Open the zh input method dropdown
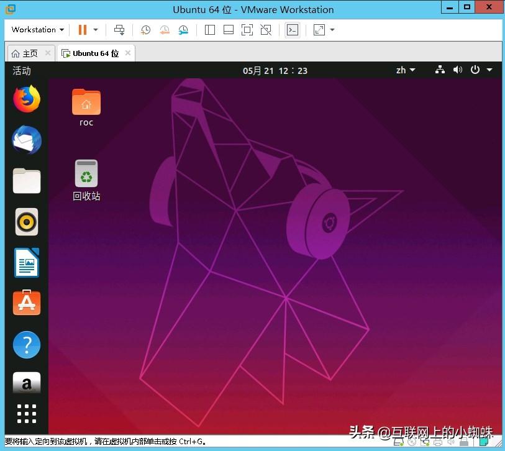 coord(405,70)
